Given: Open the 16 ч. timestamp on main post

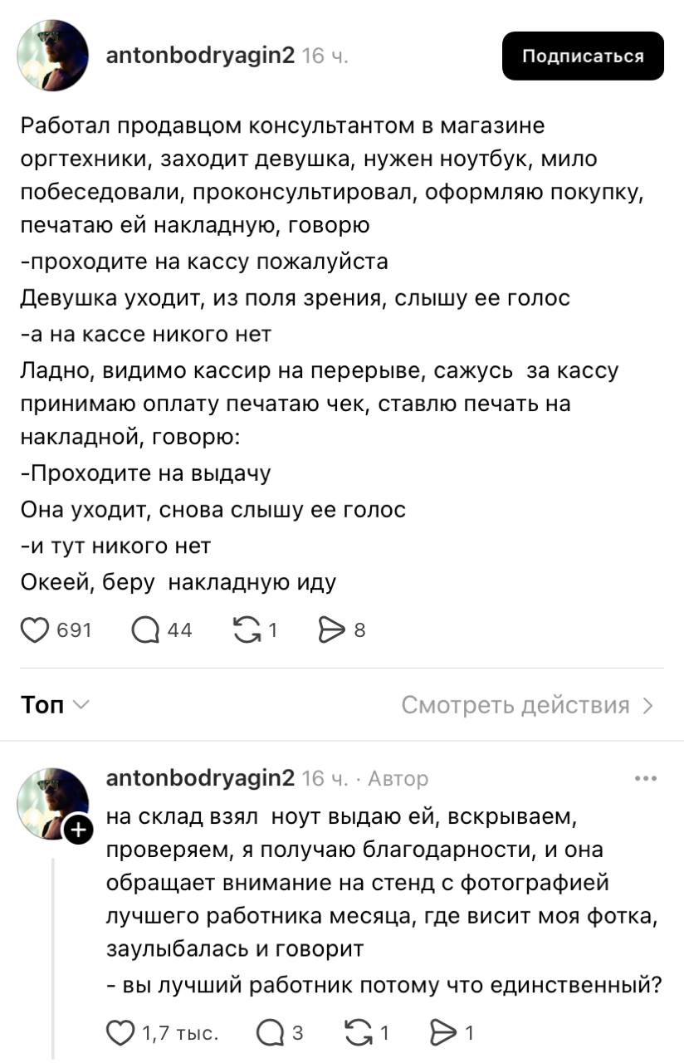Looking at the screenshot, I should [x=325, y=56].
